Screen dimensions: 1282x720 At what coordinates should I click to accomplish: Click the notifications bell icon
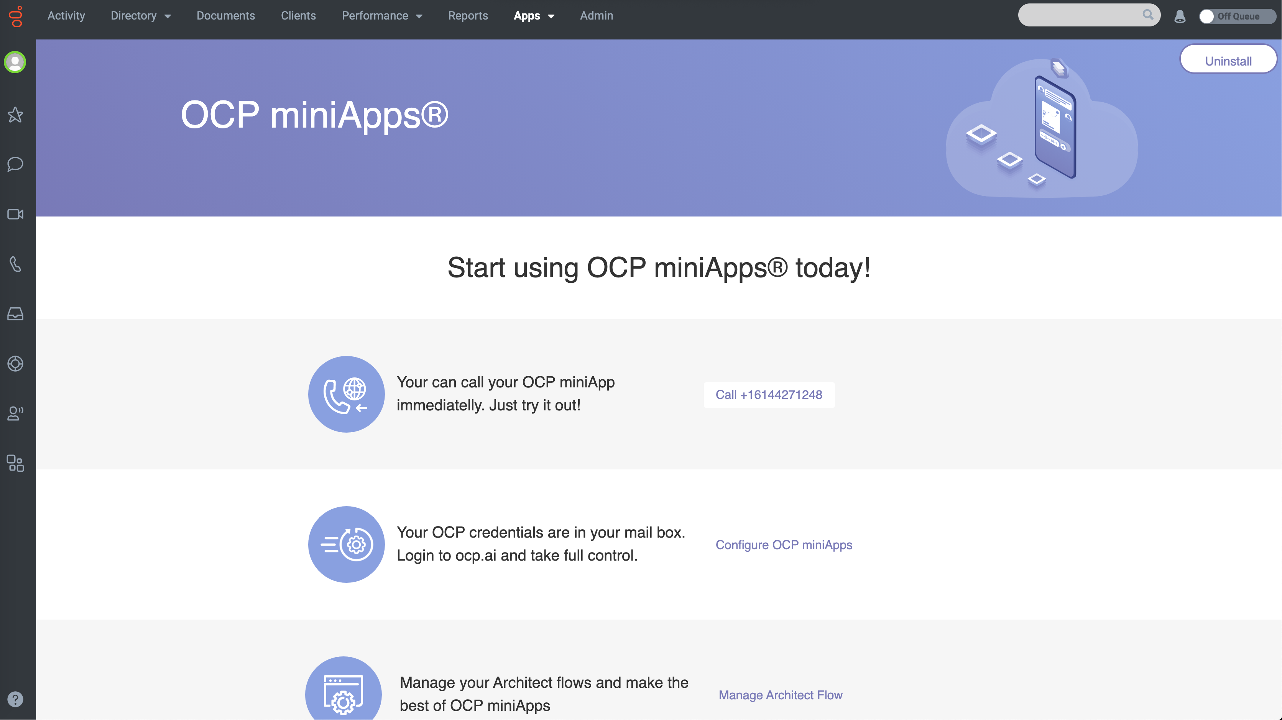coord(1180,16)
